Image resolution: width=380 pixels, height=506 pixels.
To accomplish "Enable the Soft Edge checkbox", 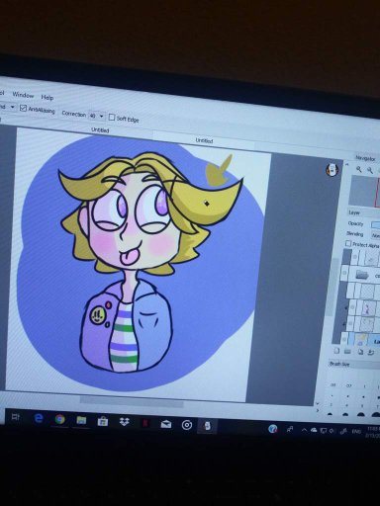I will point(112,118).
